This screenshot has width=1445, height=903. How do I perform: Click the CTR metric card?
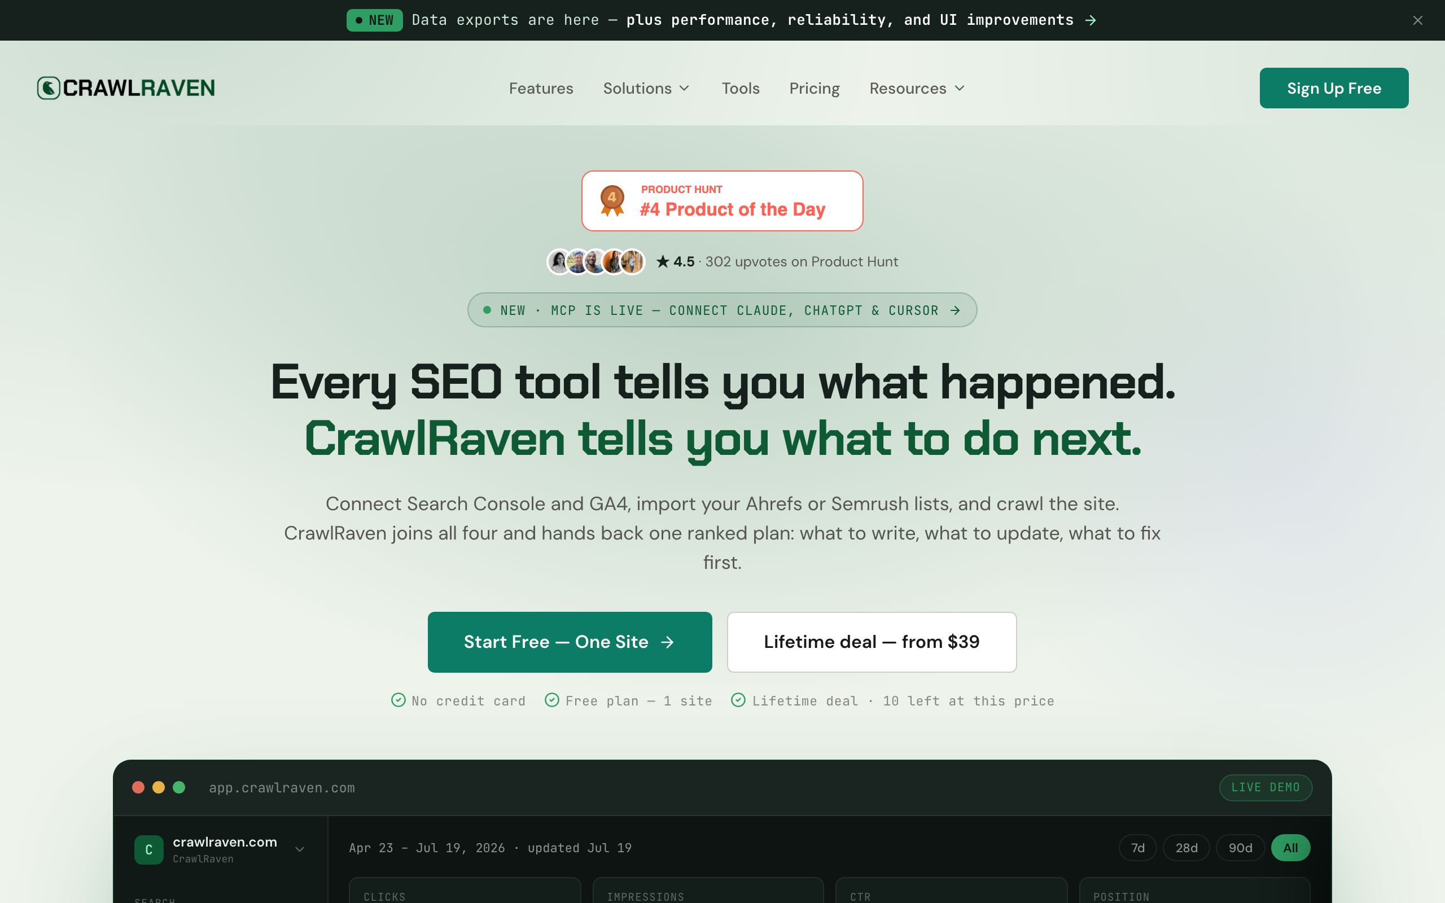point(951,891)
